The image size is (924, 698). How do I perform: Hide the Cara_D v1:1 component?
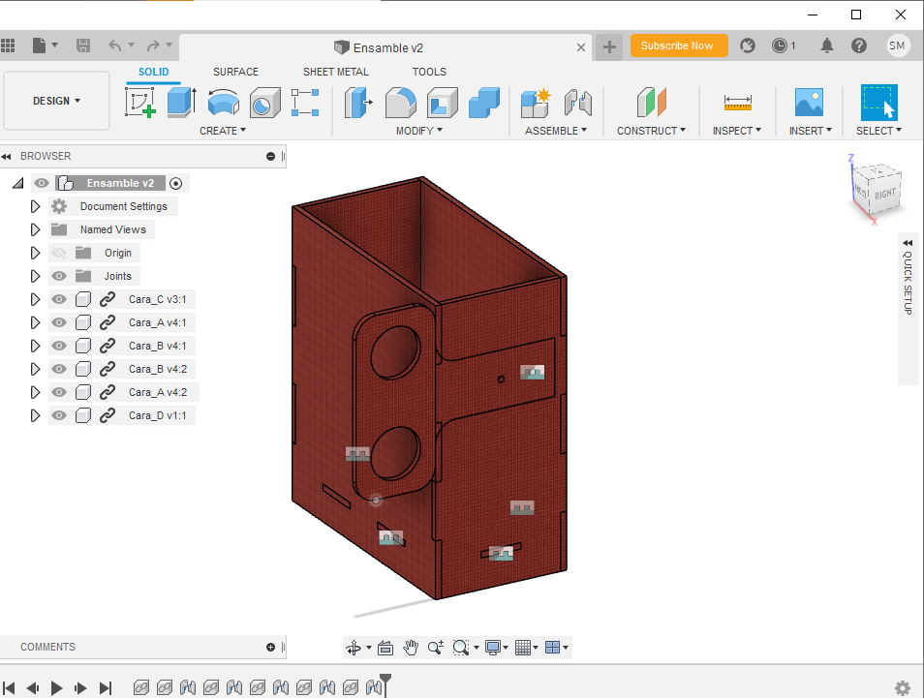(x=59, y=416)
